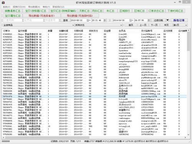Screen dimensions: 192x144
Task: Sort by 订单ID column header
Action: (10, 31)
